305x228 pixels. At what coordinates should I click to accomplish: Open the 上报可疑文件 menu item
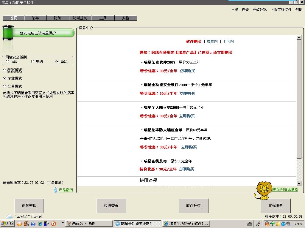coord(281,10)
